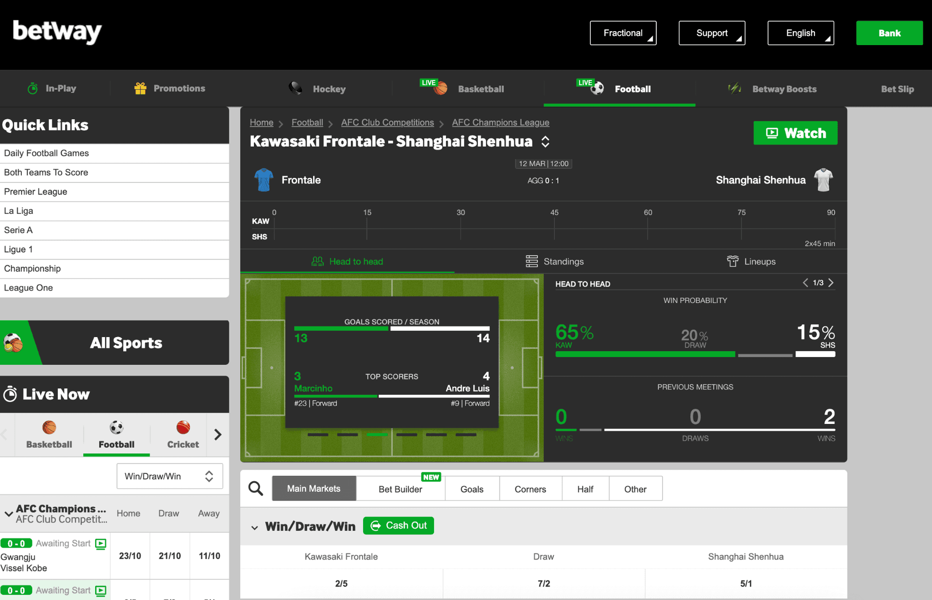Collapse the Win/Draw/Win market section

click(x=255, y=527)
